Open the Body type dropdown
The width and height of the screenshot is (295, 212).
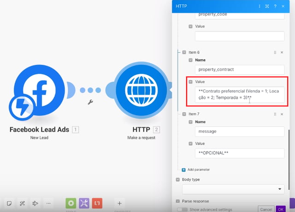coord(233,189)
